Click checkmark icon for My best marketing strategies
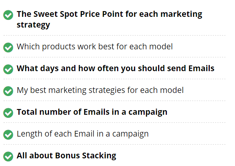 (8, 91)
